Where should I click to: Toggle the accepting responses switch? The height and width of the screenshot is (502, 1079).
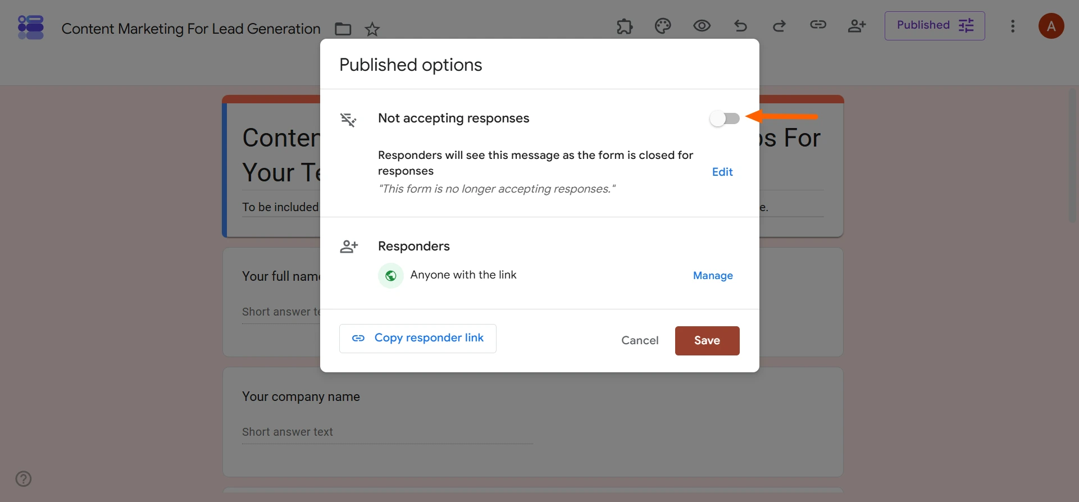pos(725,118)
